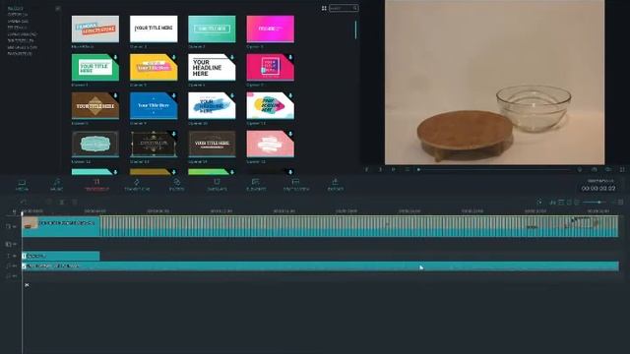Screen dimensions: 630x354
Task: Select the white bracketed YOUR TITLE HERE opener
Action: pyautogui.click(x=154, y=29)
